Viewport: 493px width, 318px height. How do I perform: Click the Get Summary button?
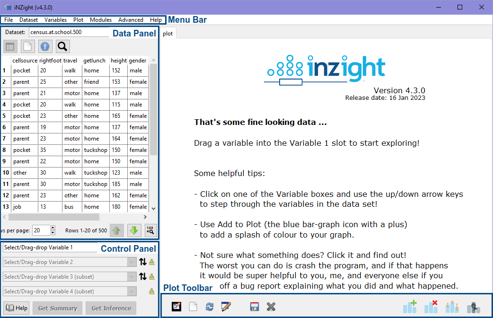point(57,308)
